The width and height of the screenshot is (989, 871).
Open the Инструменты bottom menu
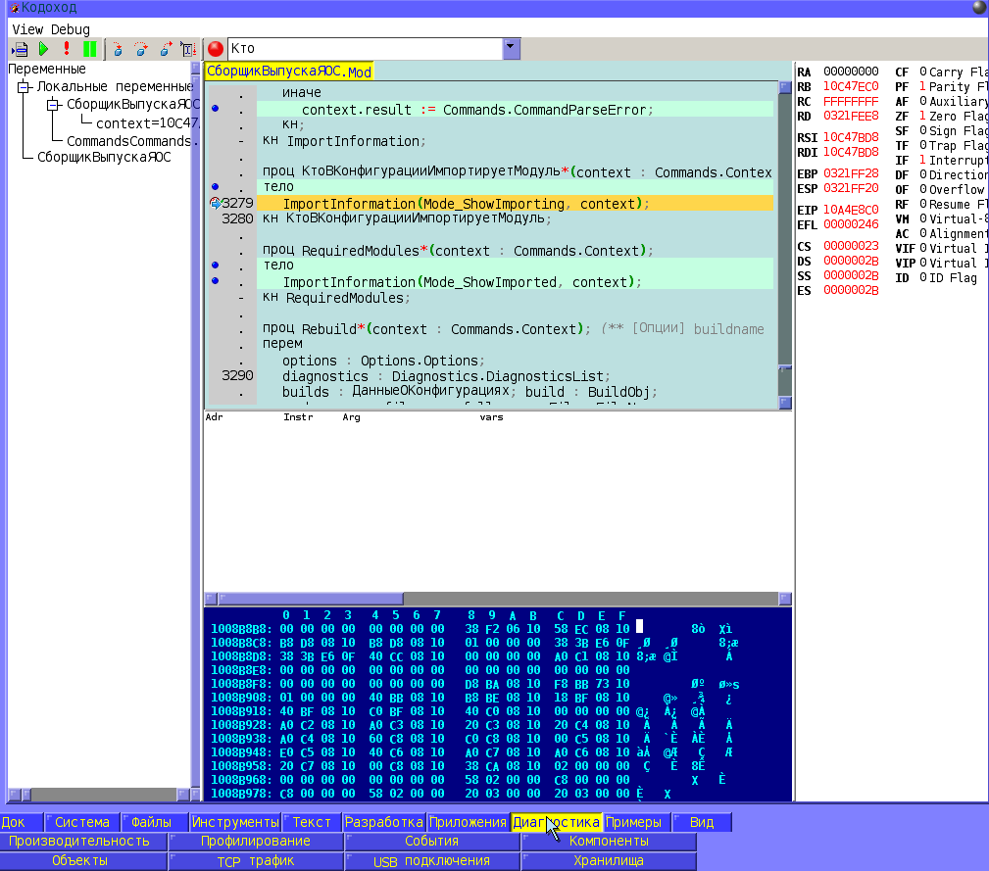[235, 822]
